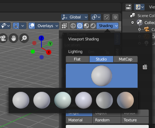Switch to rendered shading mode
Screen dimensions: 155x128
(93, 26)
